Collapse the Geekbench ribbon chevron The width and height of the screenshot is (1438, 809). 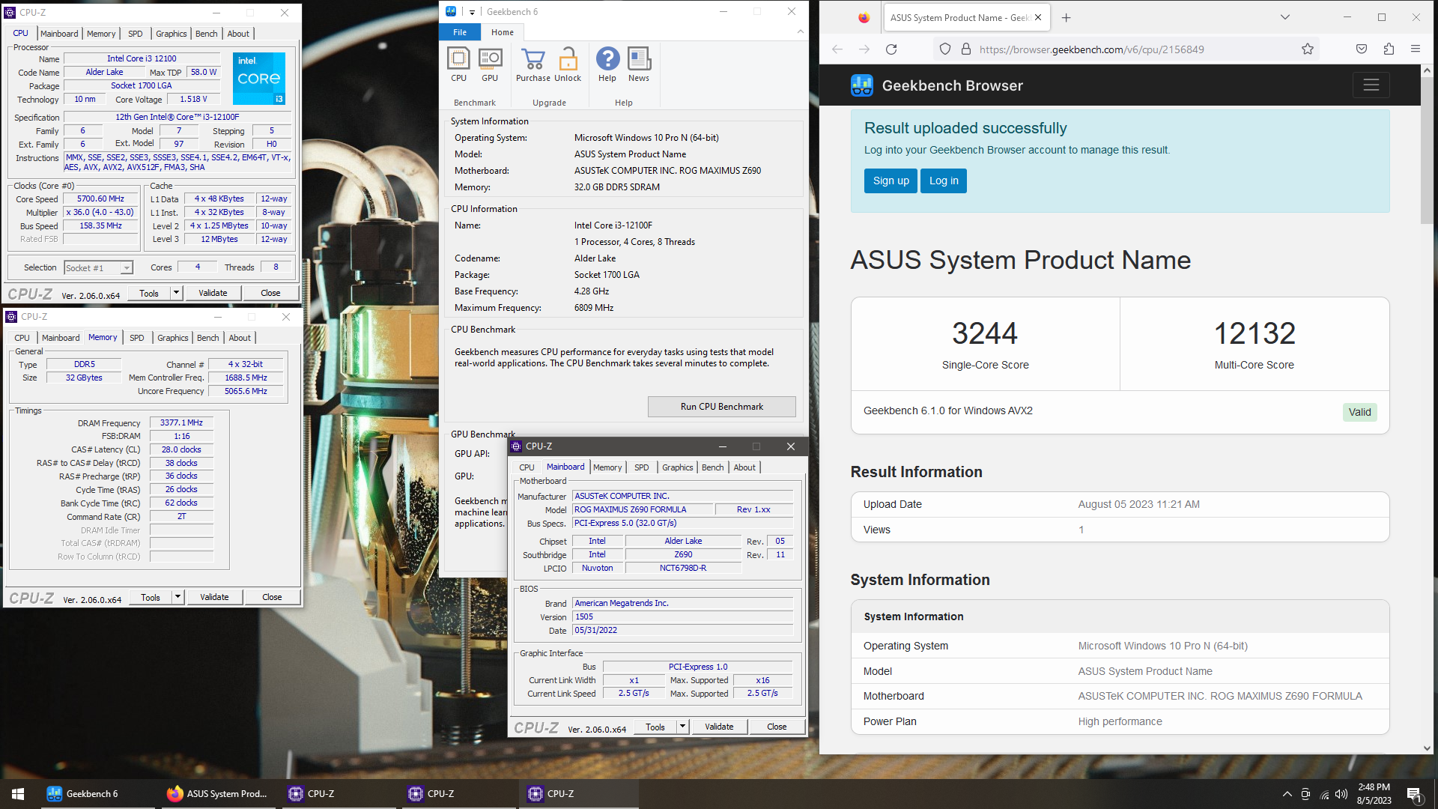coord(801,31)
